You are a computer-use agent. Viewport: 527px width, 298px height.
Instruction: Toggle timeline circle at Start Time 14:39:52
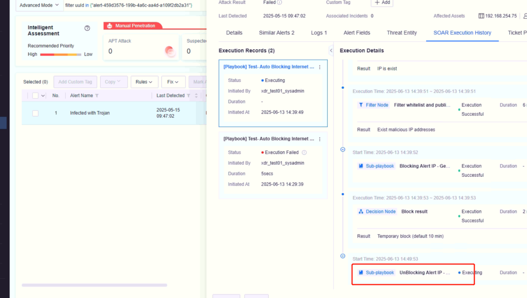(x=343, y=150)
